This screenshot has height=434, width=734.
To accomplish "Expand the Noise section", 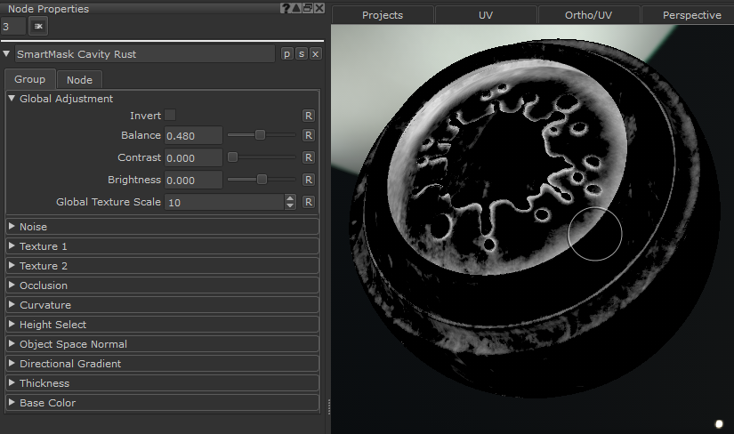I will [x=12, y=227].
